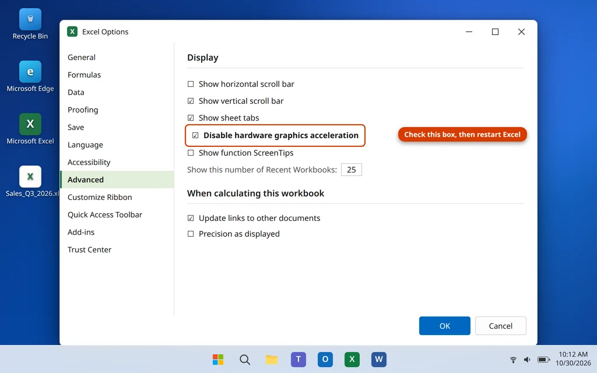
Task: Go to the Add-ins category
Action: pos(117,232)
